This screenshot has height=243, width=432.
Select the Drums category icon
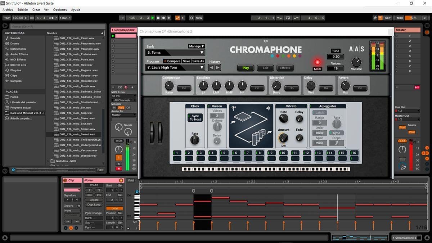pos(6,44)
